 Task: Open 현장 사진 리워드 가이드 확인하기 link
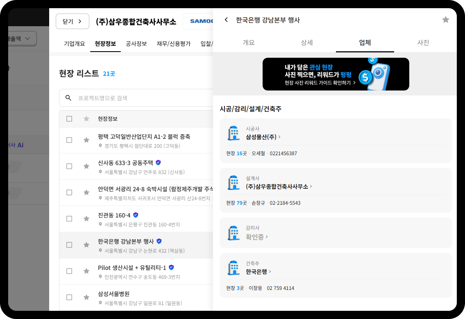point(320,83)
